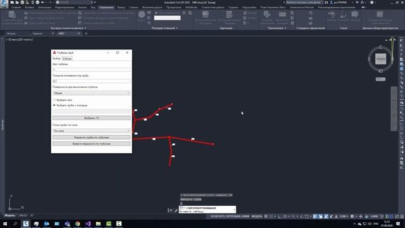Click Chrome icon in Windows taskbar
The width and height of the screenshot is (405, 228).
tap(77, 224)
